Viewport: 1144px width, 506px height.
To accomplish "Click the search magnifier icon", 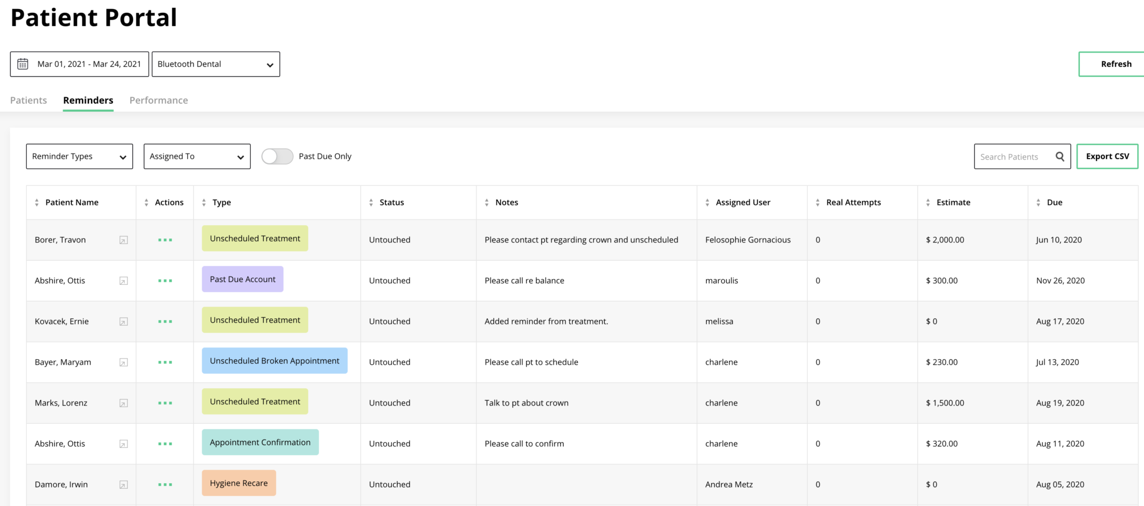I will [1060, 156].
